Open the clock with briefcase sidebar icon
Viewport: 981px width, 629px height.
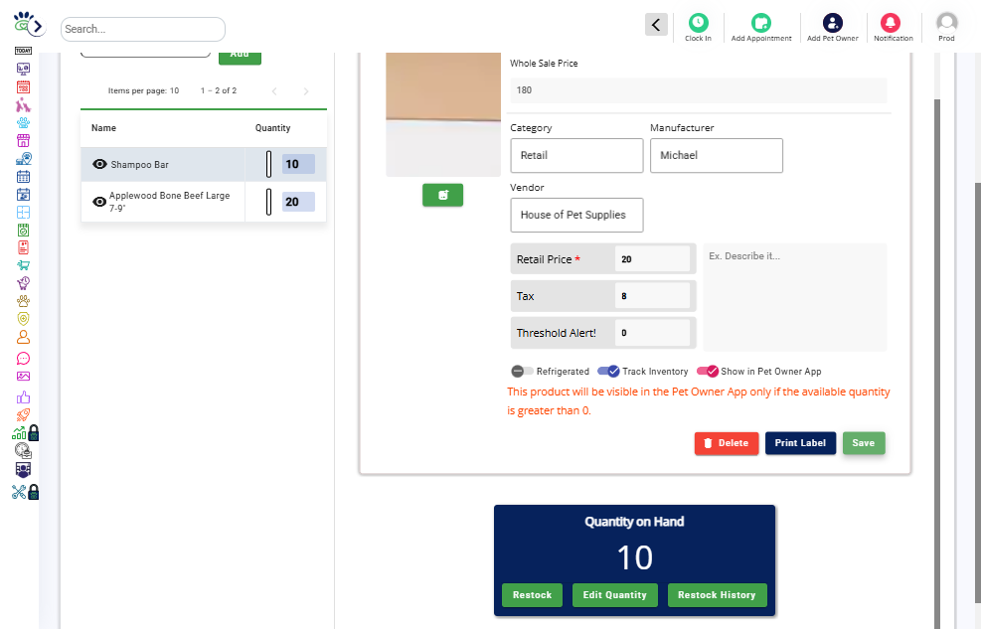pyautogui.click(x=23, y=450)
